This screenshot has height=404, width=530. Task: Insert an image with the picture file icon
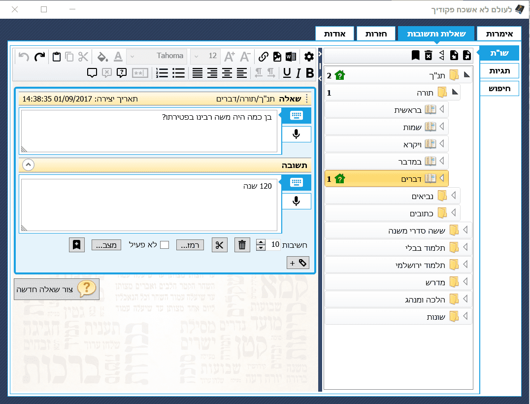277,57
